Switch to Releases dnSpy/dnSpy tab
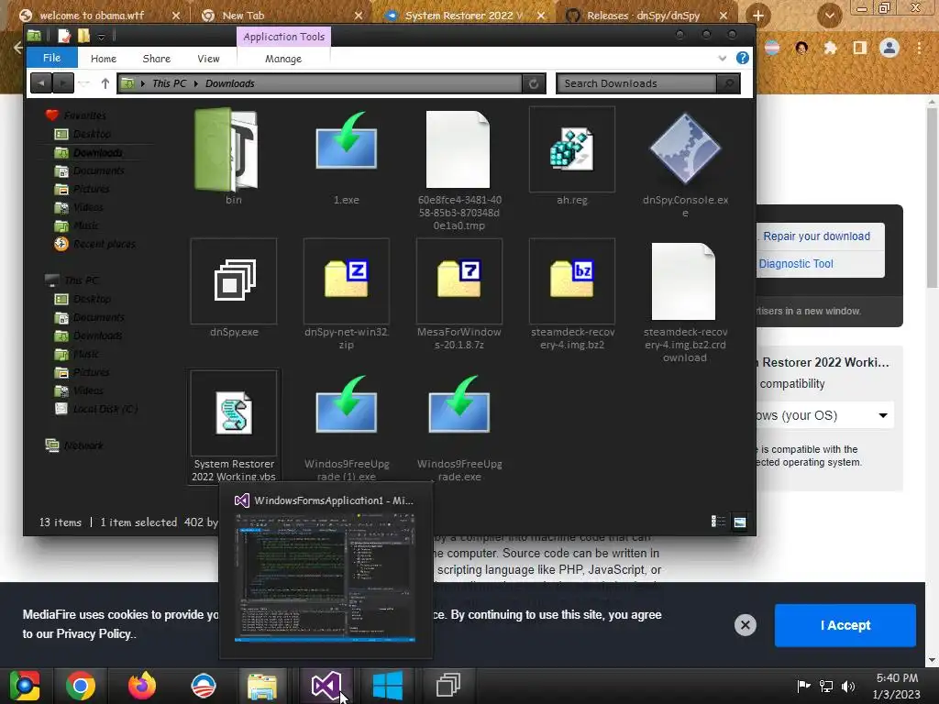This screenshot has width=939, height=704. tap(643, 16)
